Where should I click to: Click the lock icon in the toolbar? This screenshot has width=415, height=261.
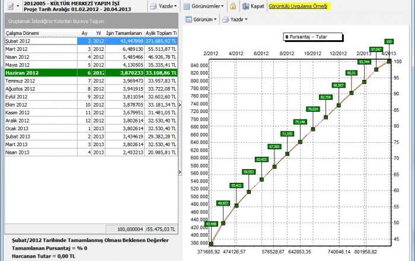233,6
